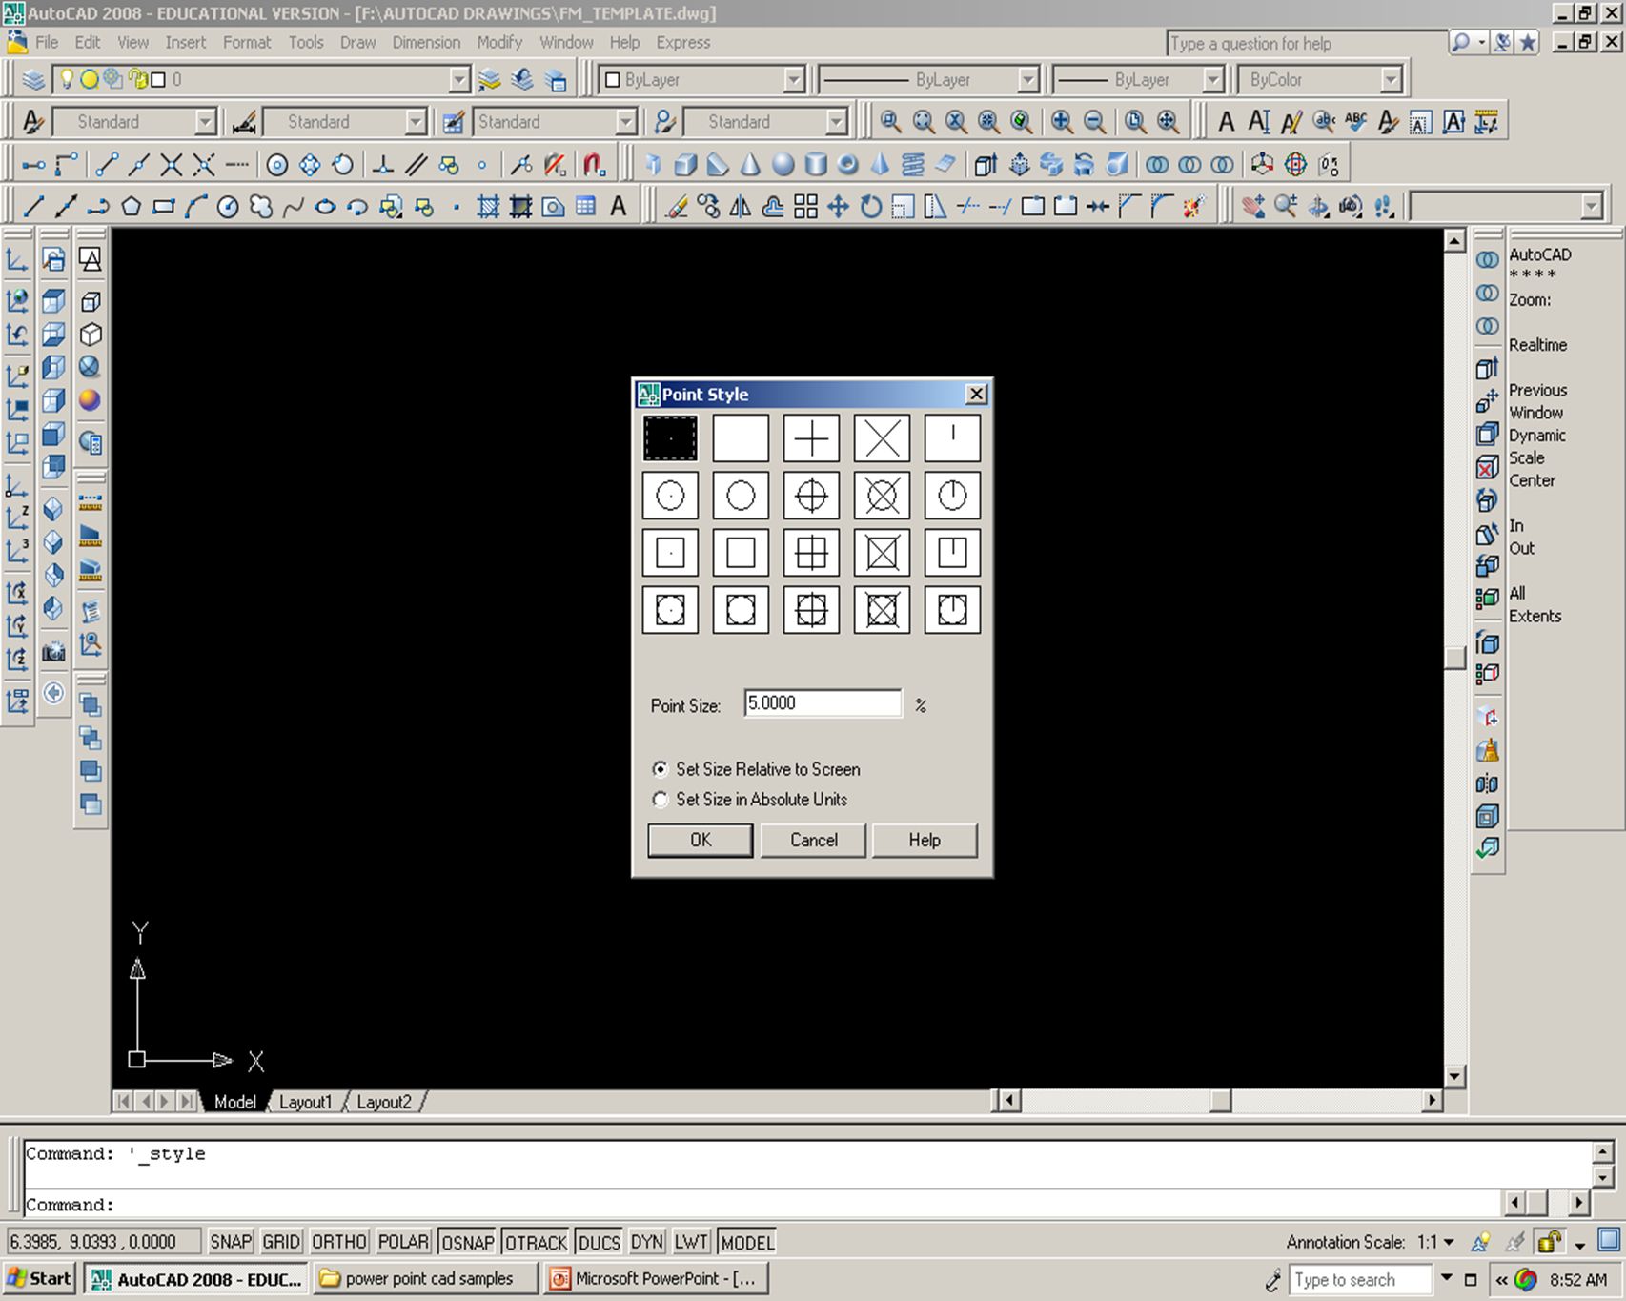Image resolution: width=1626 pixels, height=1301 pixels.
Task: Click the Multiline Text 'A' draw icon
Action: 618,206
